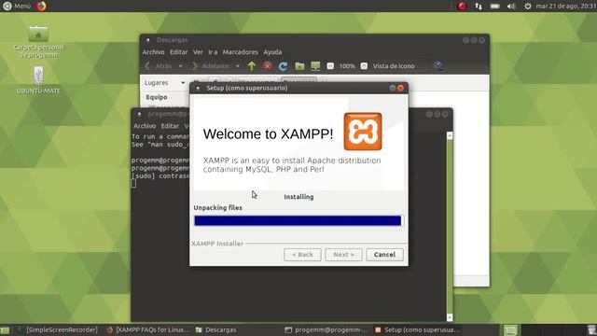Open Archivo menu in terminal window
This screenshot has width=597, height=336.
145,126
